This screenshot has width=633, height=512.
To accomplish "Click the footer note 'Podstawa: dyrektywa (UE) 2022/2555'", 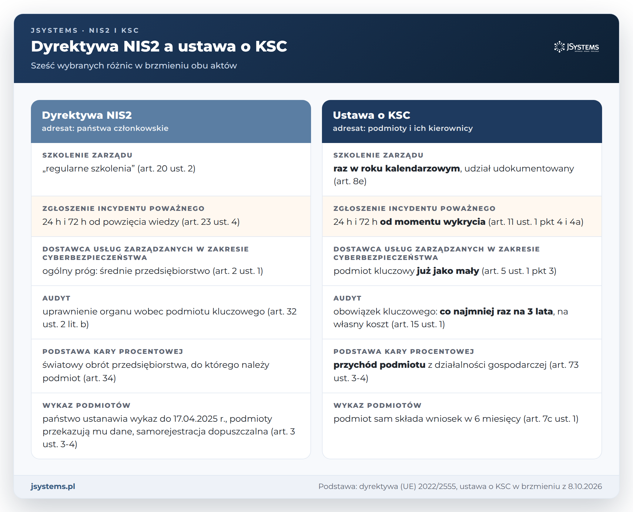I will coord(387,486).
